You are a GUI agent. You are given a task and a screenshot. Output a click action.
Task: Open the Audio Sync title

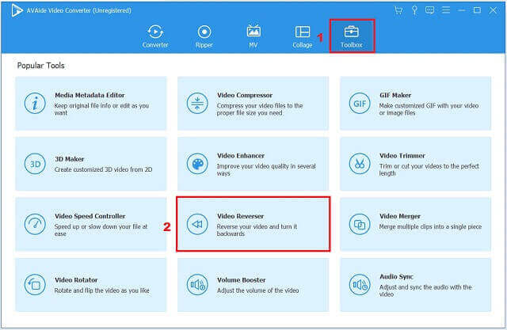click(x=396, y=276)
